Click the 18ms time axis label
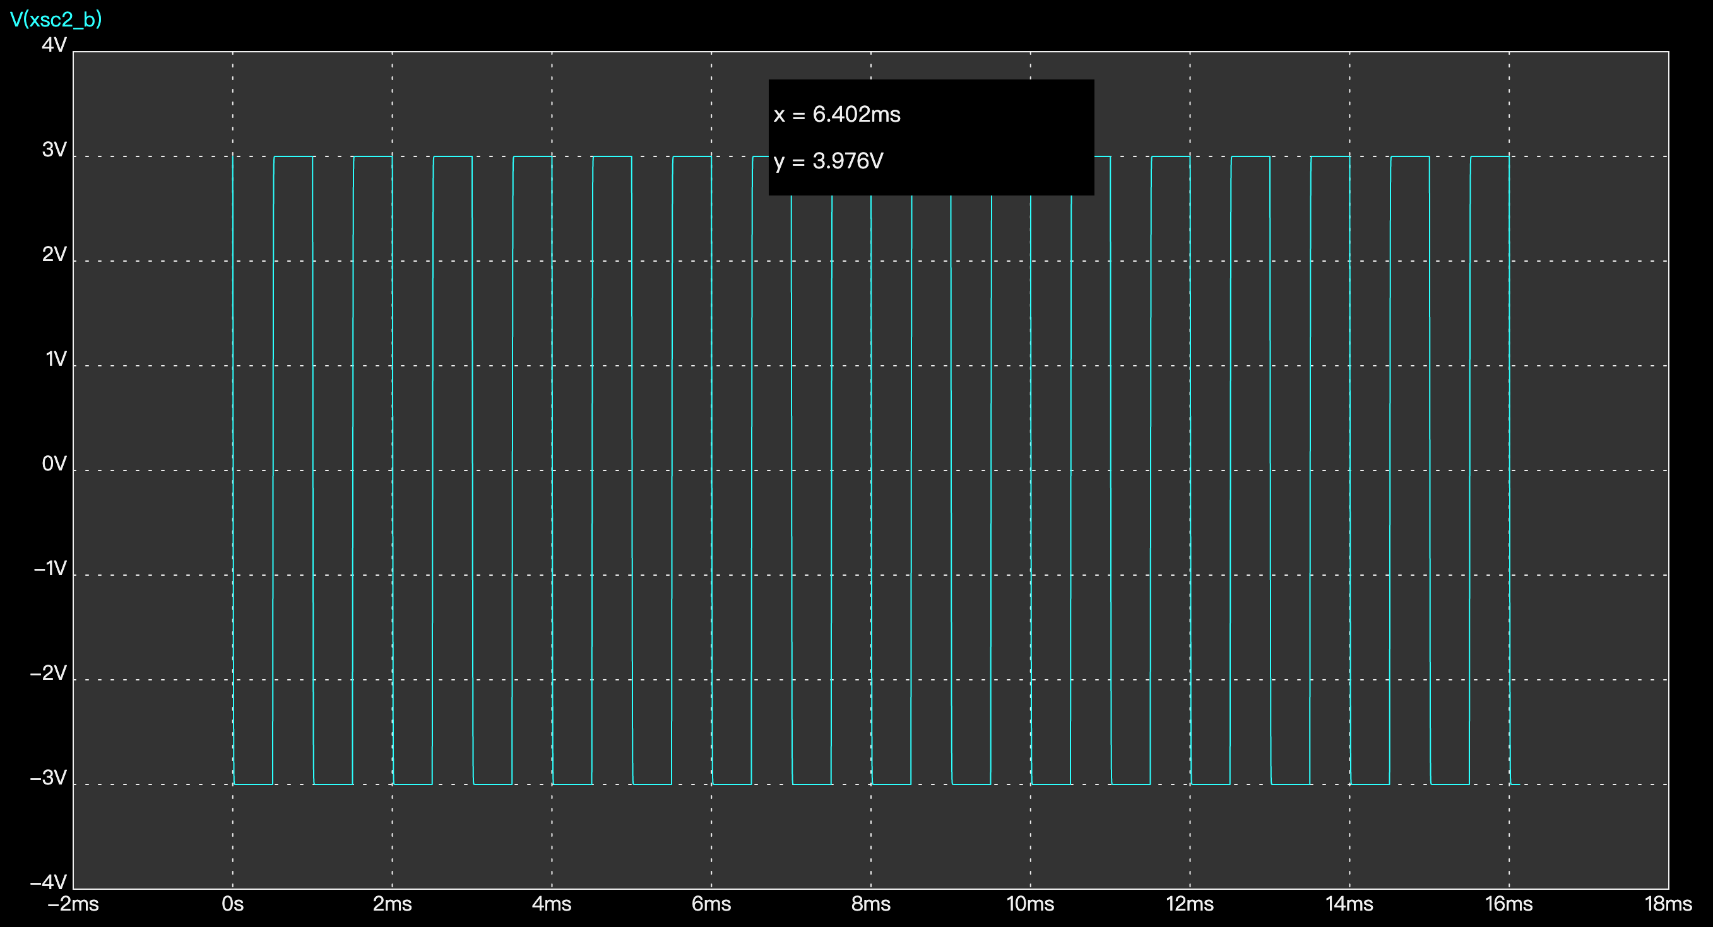This screenshot has height=927, width=1713. click(1668, 904)
